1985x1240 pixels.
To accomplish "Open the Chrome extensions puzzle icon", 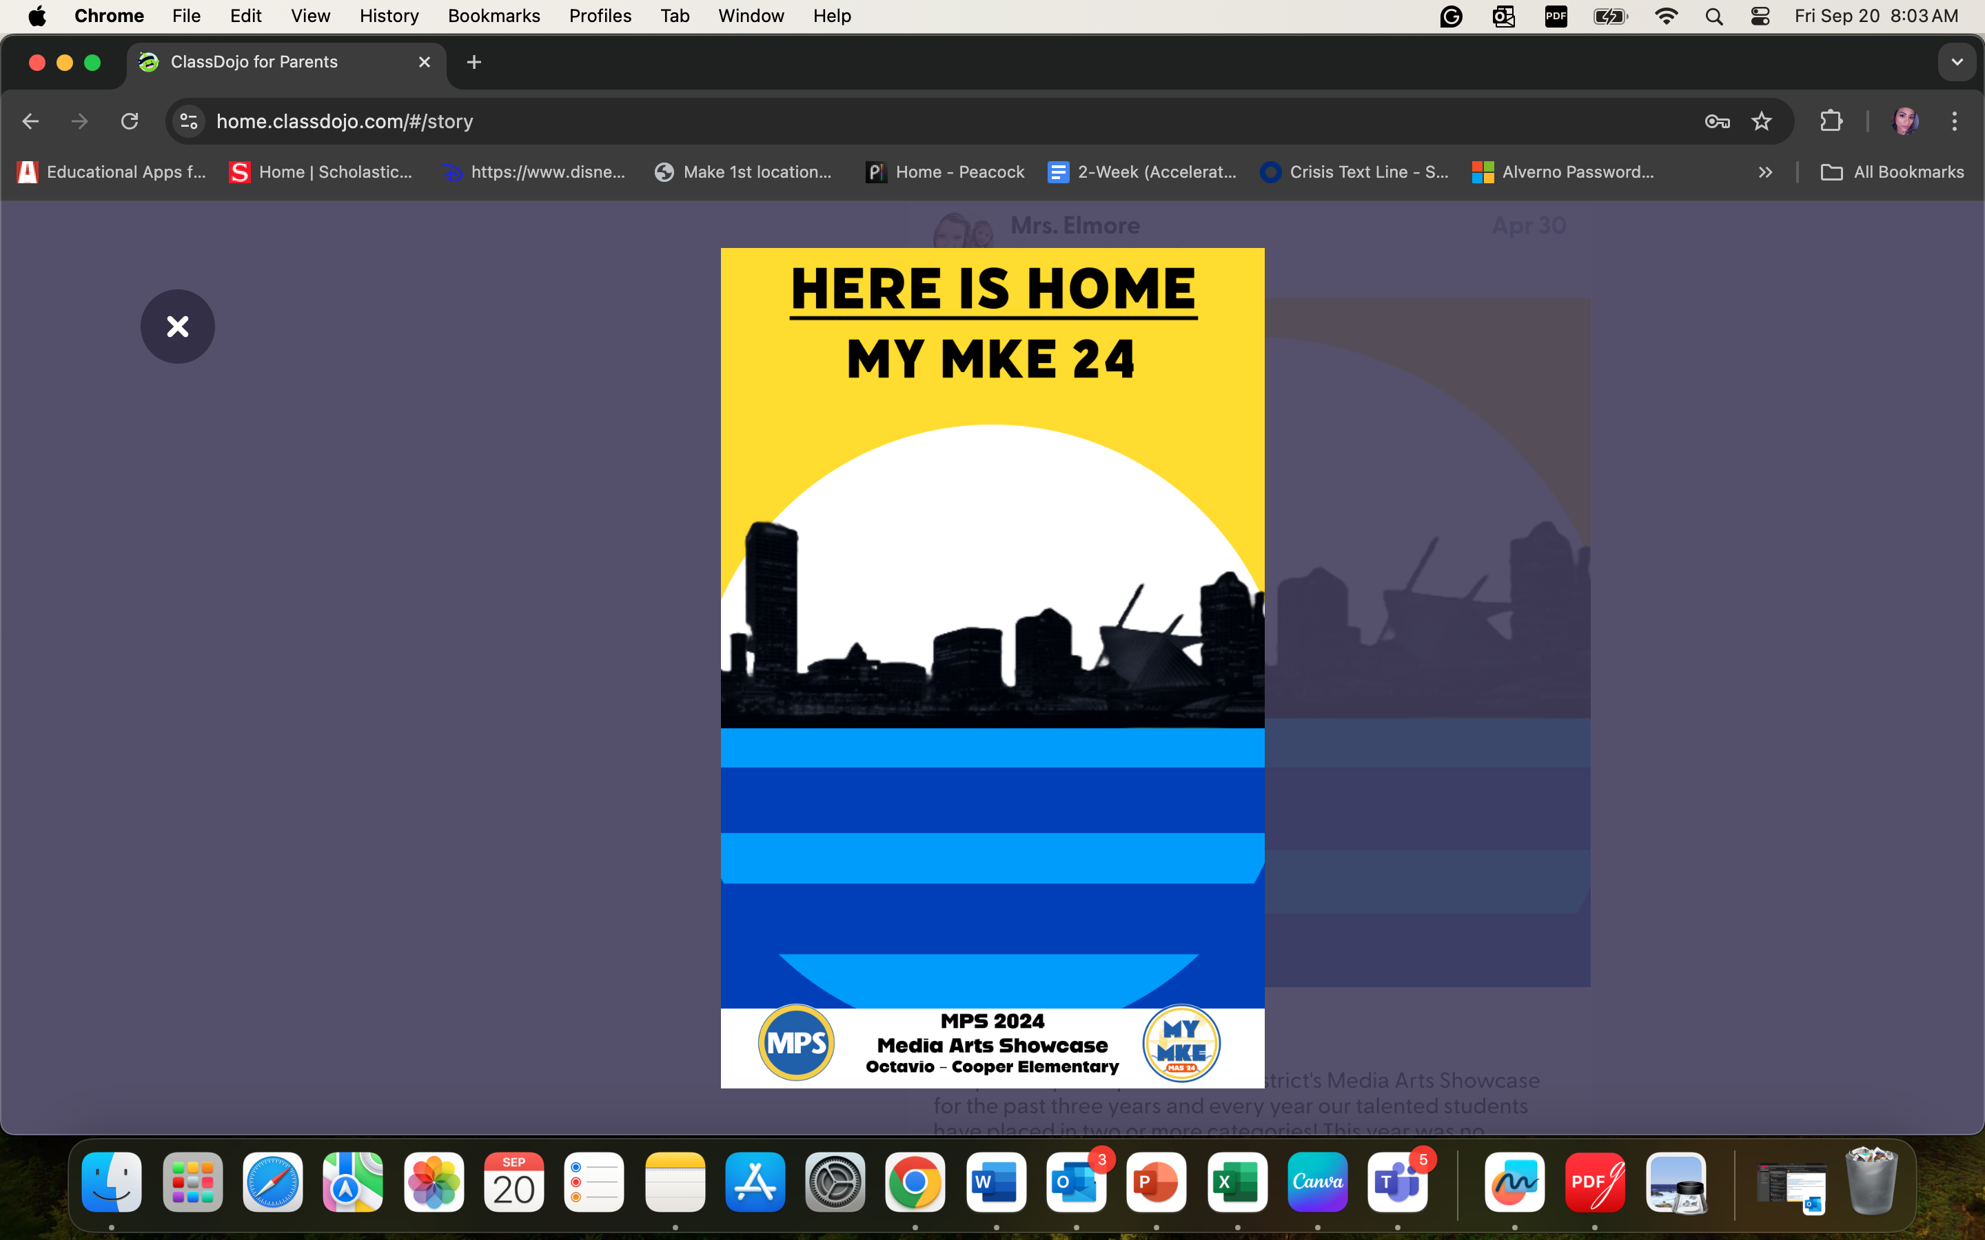I will point(1831,121).
